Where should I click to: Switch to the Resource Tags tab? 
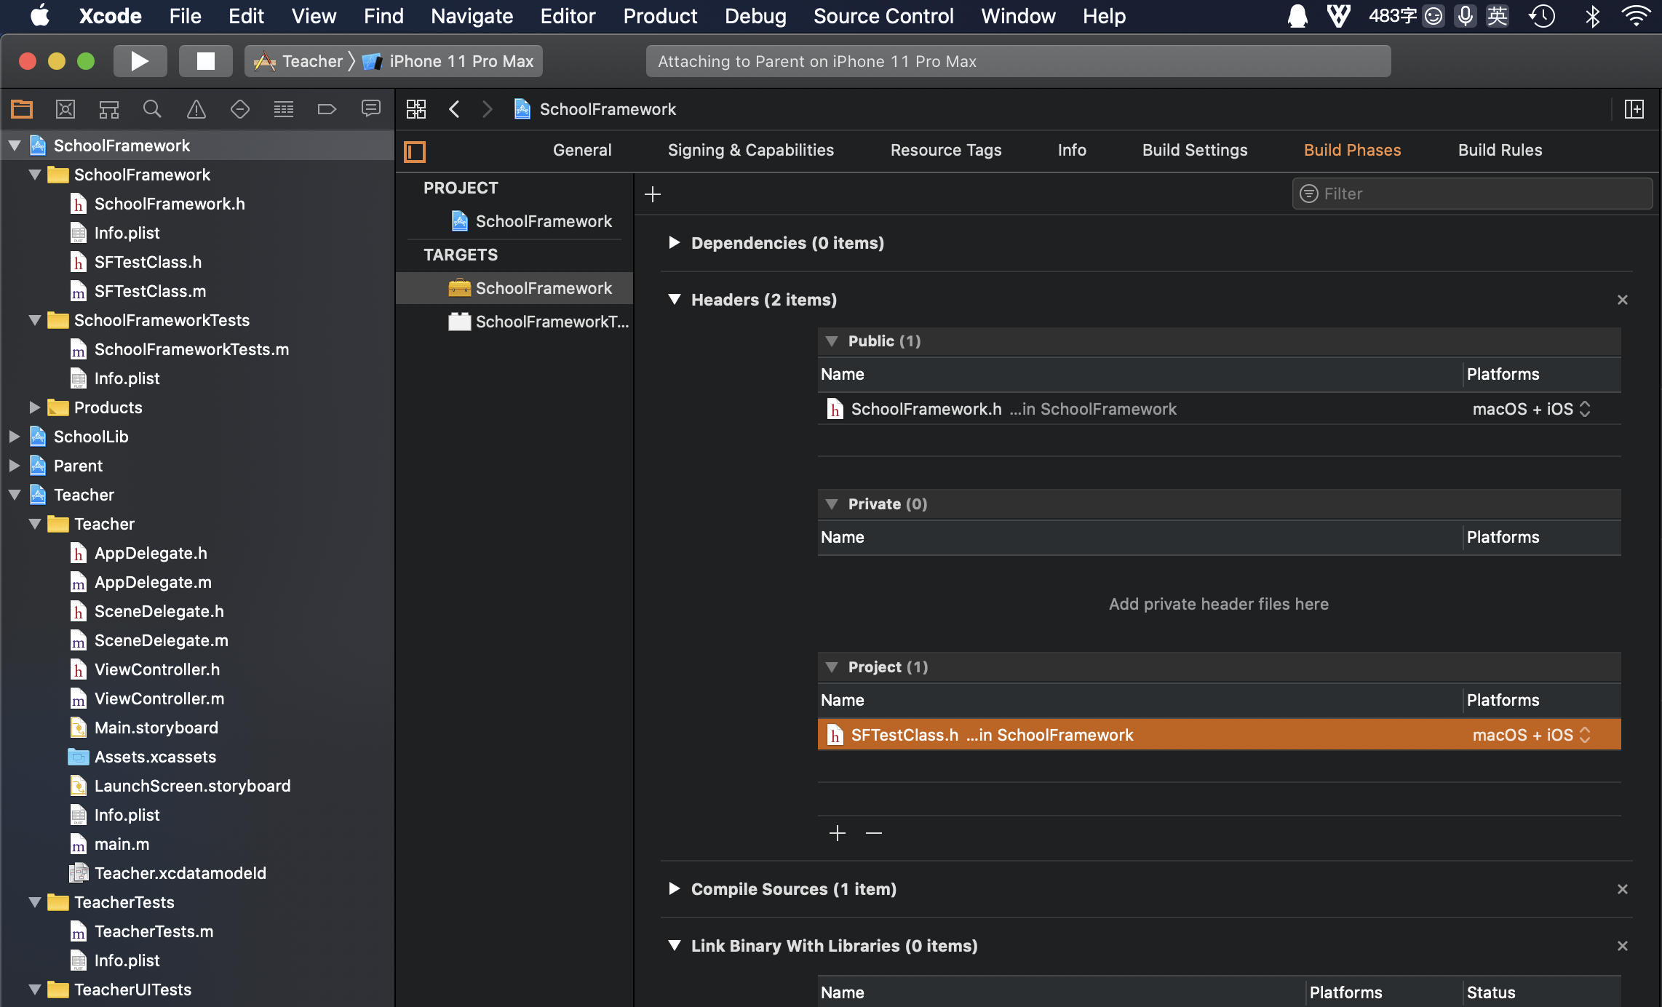click(x=946, y=150)
